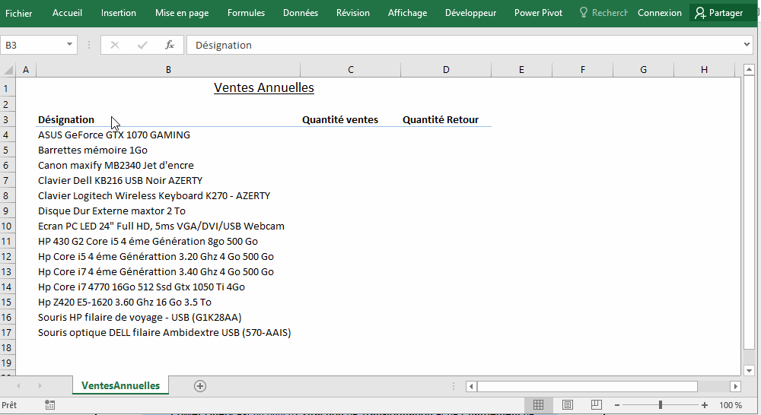Select cell Barrettes mémoire 1Go
The image size is (761, 415).
168,150
